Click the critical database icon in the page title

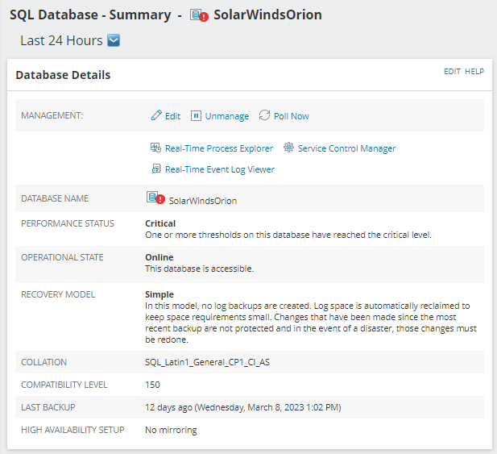tap(199, 15)
